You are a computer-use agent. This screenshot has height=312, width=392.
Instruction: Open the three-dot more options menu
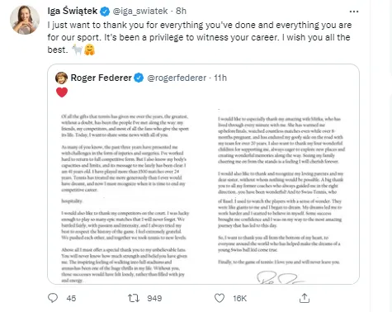354,12
